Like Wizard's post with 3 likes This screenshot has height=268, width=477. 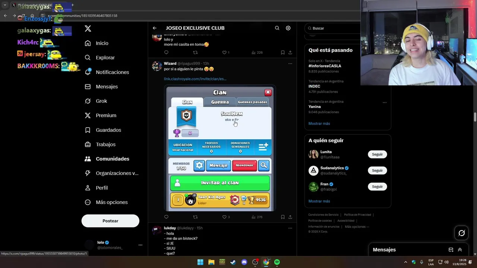(226, 217)
